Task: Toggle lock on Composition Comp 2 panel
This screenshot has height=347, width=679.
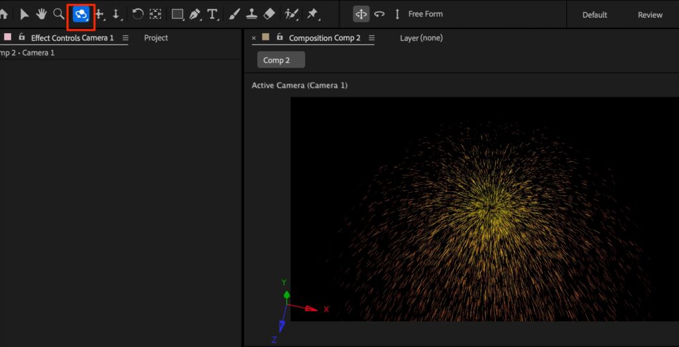Action: (280, 38)
